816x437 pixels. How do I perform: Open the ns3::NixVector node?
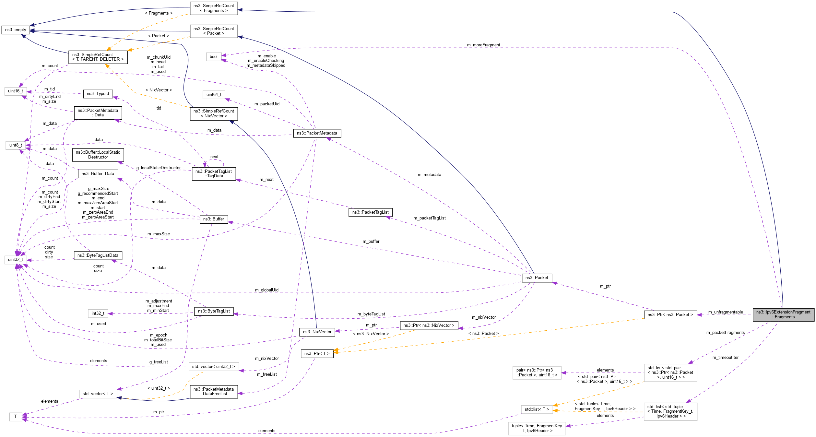[317, 332]
